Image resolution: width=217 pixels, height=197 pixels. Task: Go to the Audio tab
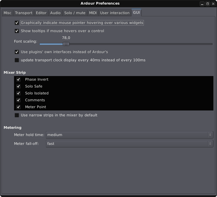[x=55, y=13]
